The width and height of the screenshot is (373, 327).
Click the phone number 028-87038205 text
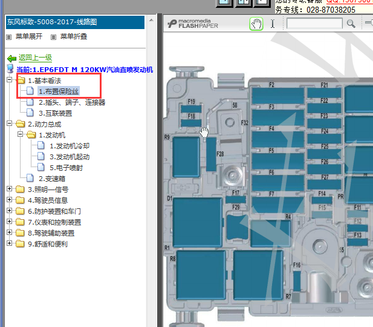pyautogui.click(x=331, y=10)
